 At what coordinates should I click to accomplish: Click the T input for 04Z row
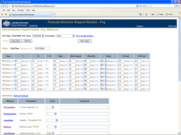18,61
